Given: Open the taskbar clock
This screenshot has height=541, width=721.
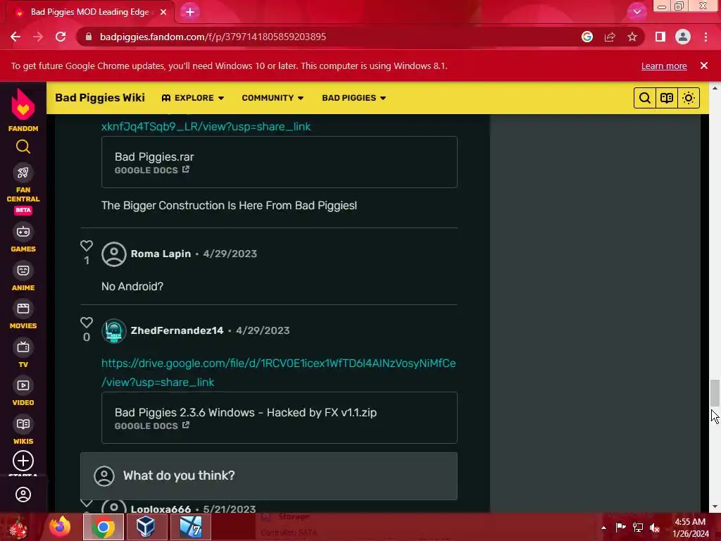Looking at the screenshot, I should pyautogui.click(x=691, y=528).
